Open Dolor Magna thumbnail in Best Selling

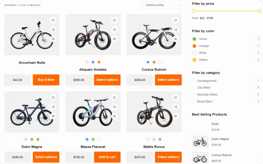click(200, 141)
